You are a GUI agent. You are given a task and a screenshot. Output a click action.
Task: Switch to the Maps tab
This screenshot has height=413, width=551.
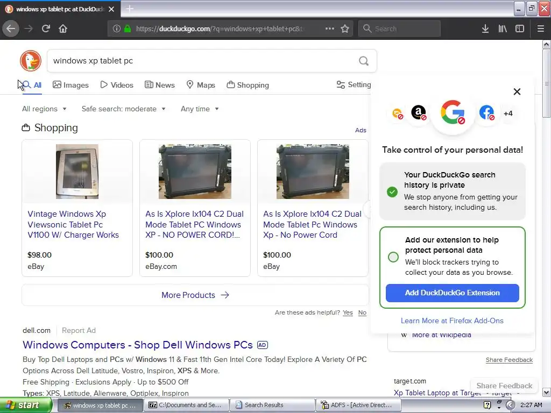pos(201,85)
